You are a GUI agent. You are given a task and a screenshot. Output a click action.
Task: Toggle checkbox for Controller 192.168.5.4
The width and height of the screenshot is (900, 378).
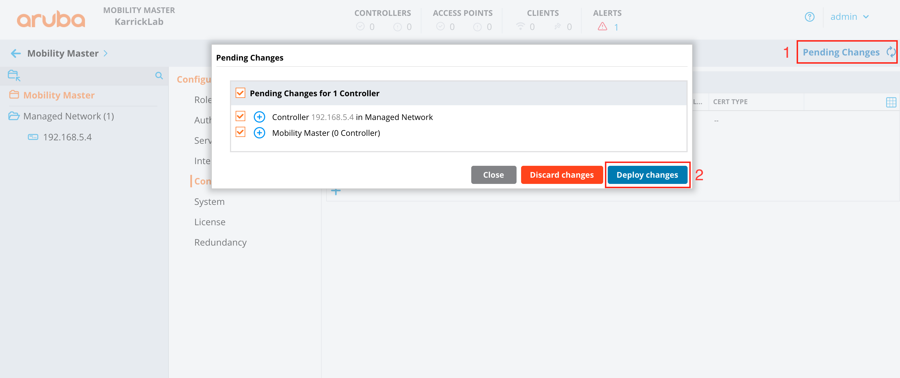[x=240, y=116]
